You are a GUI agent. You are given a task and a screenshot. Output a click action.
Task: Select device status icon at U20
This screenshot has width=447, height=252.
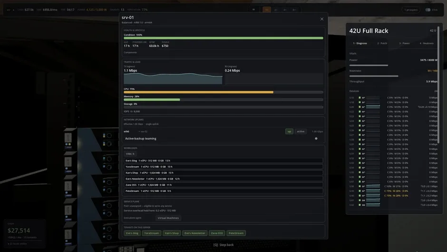[360, 107]
